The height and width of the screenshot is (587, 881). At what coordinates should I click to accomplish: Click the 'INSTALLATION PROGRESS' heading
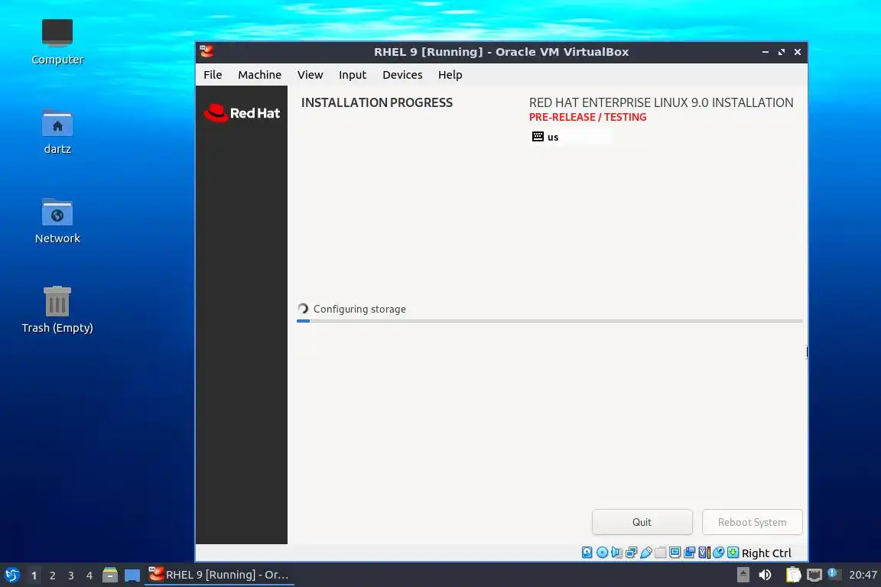click(377, 102)
